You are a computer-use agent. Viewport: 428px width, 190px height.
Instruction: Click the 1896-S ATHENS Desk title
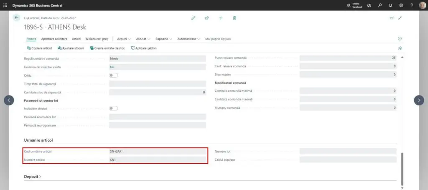tap(55, 27)
